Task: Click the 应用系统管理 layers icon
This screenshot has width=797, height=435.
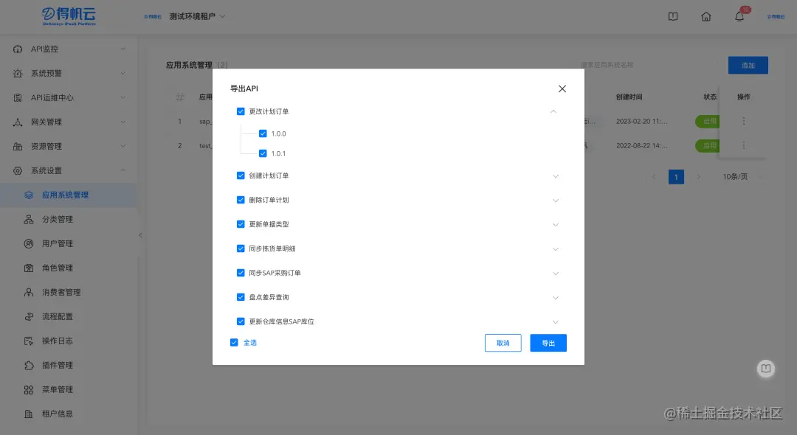Action: 29,195
